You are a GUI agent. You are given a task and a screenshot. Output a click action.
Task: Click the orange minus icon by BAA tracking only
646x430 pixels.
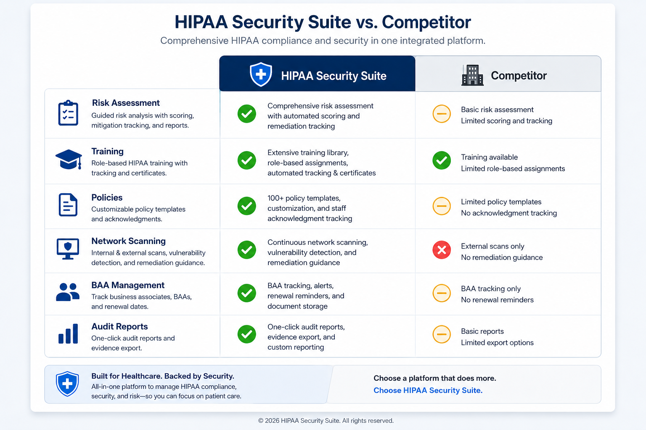(442, 293)
